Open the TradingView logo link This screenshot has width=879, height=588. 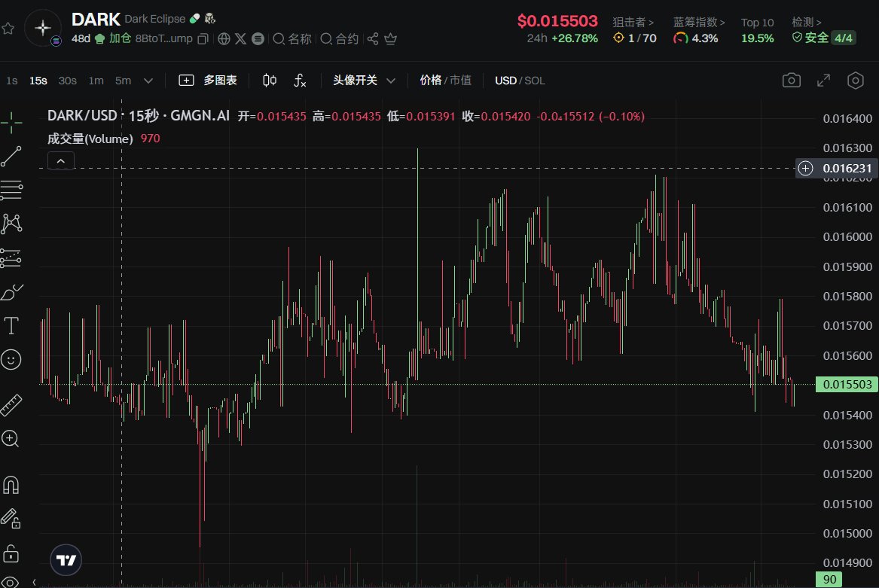pos(66,559)
